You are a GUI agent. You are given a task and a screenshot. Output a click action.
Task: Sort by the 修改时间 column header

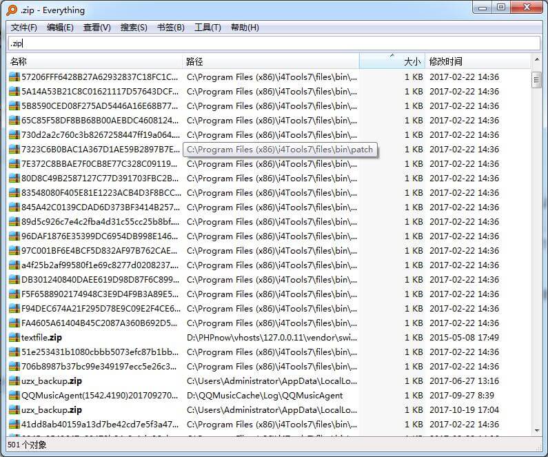coord(478,61)
